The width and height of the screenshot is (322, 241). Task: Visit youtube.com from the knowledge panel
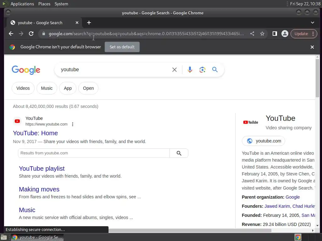(x=264, y=141)
